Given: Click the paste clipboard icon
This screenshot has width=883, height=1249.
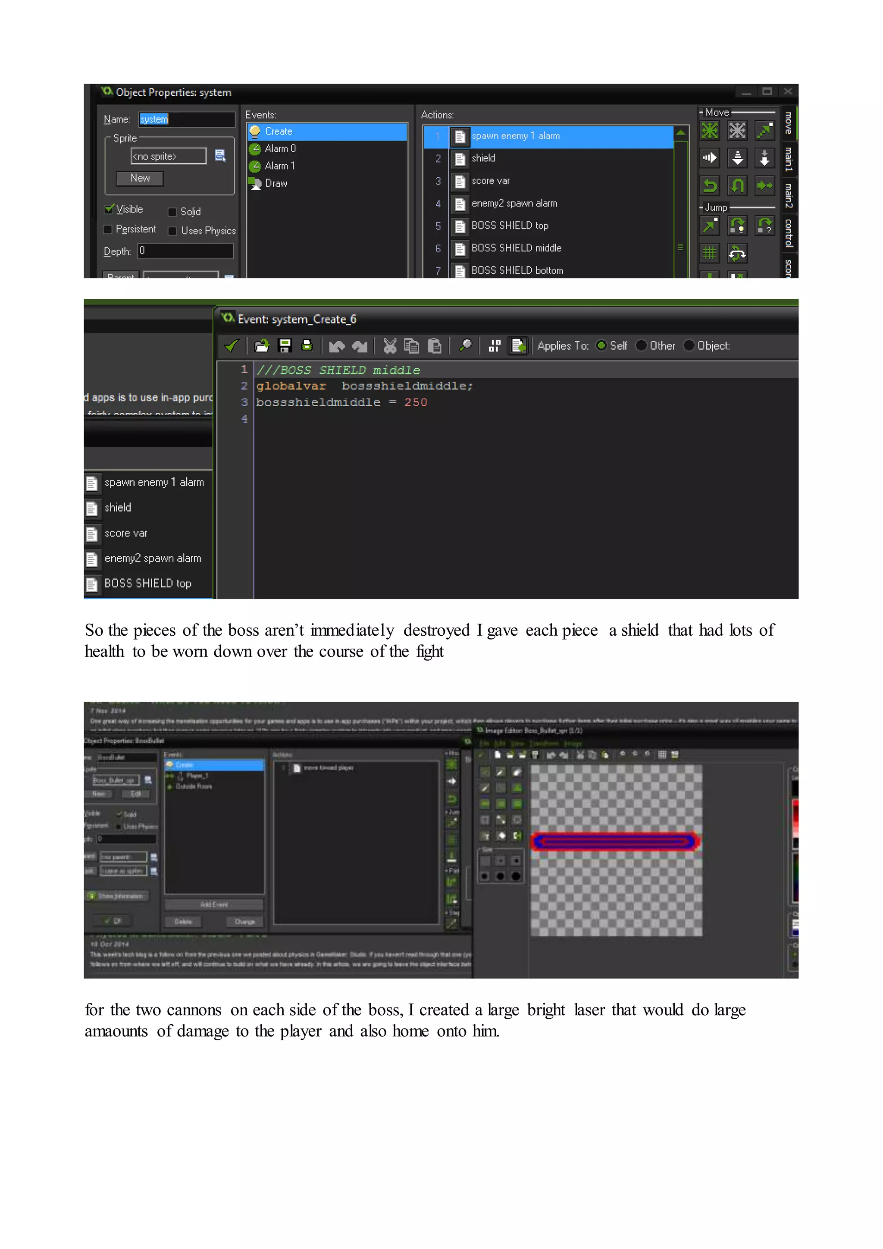Looking at the screenshot, I should coord(434,345).
